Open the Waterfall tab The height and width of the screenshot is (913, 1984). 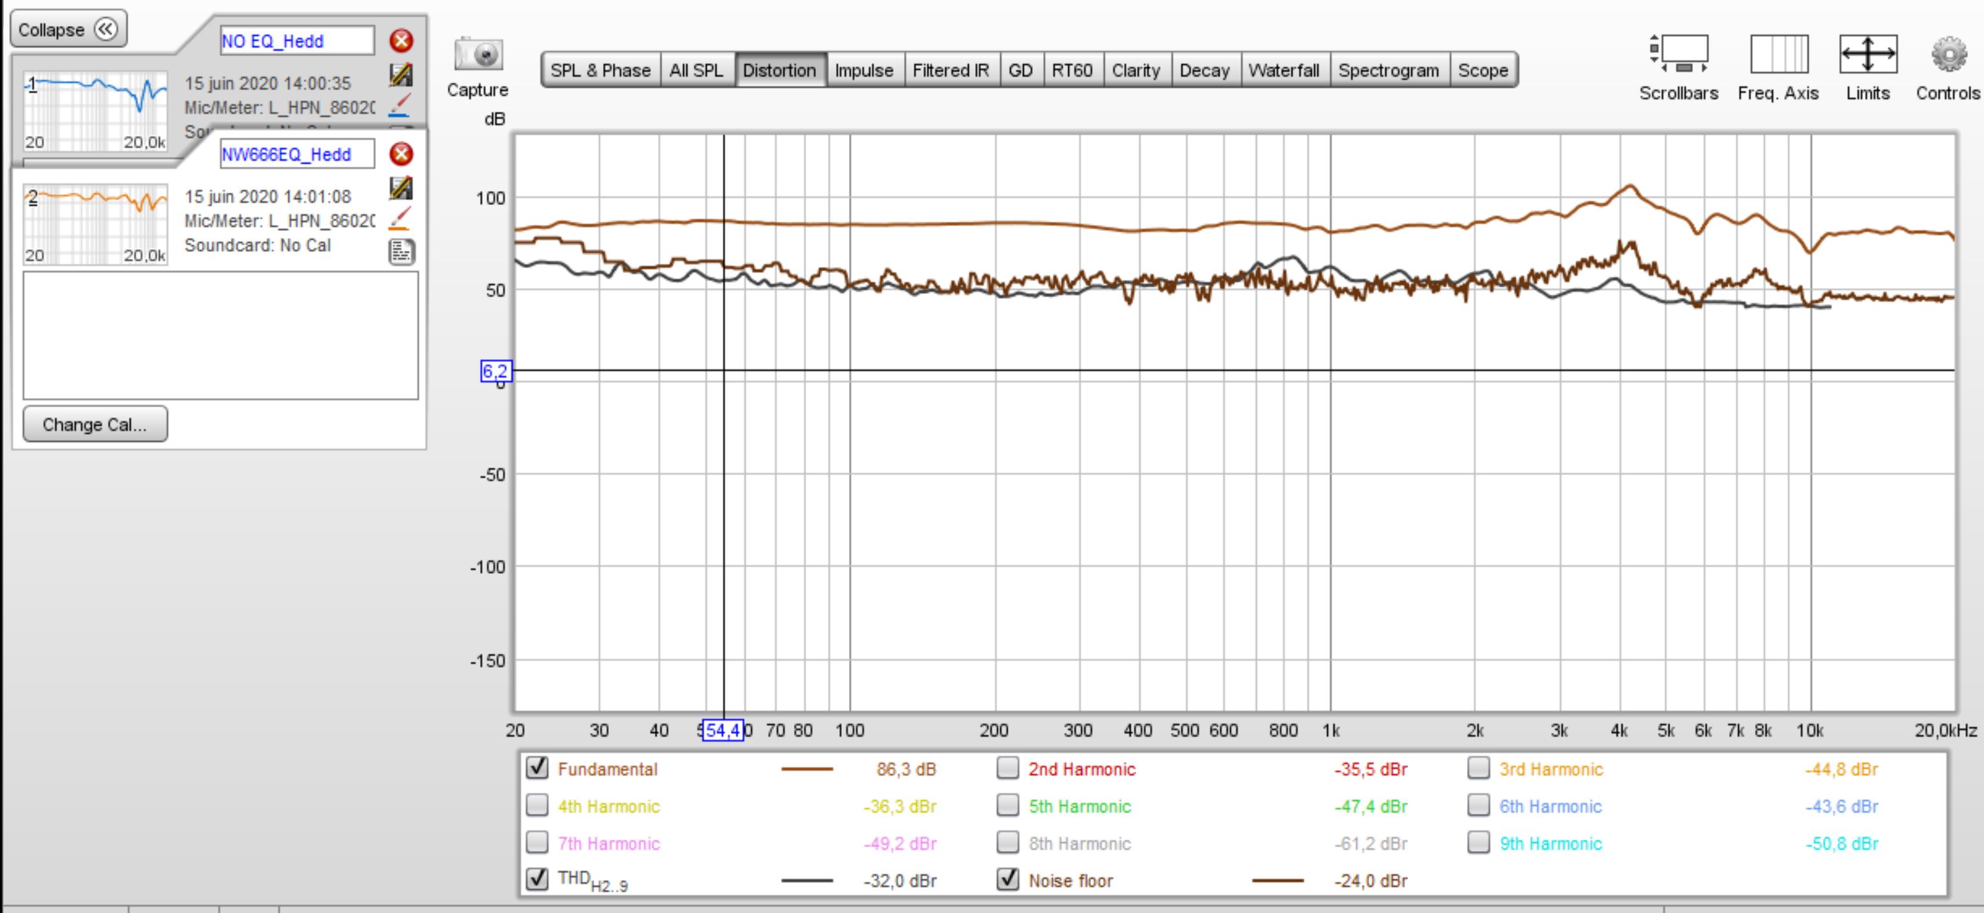point(1284,70)
